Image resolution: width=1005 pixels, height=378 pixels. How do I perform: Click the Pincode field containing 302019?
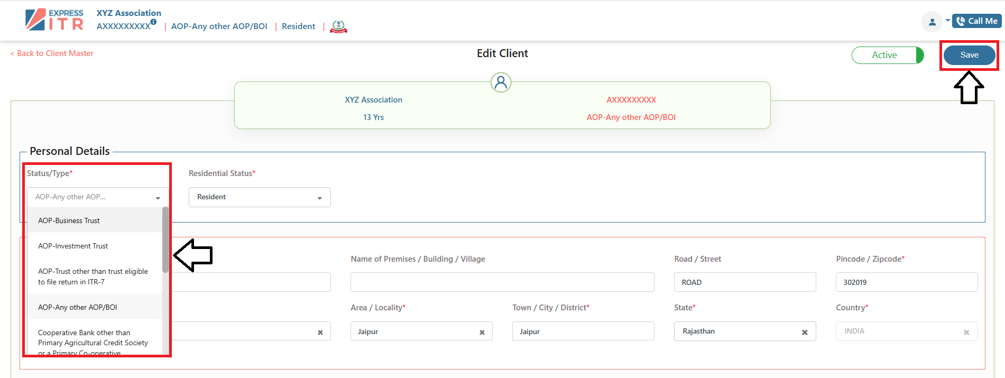[907, 282]
